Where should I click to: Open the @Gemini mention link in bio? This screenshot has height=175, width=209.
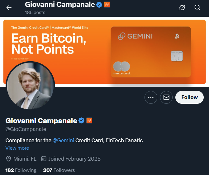tap(63, 140)
